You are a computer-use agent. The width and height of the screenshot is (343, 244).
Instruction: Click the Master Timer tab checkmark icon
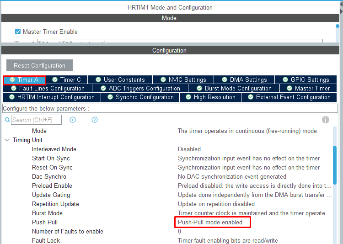[x=289, y=88]
